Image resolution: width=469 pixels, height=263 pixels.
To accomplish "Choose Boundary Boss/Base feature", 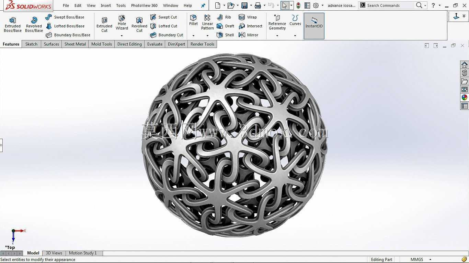I will coord(68,35).
